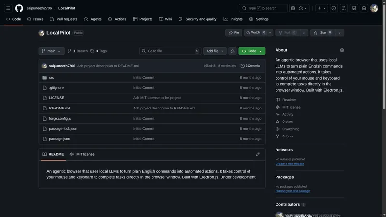The height and width of the screenshot is (217, 386).
Task: Open the 3 Commits history link
Action: [250, 66]
